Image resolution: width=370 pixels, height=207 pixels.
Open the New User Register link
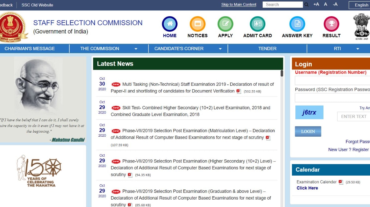(x=349, y=150)
